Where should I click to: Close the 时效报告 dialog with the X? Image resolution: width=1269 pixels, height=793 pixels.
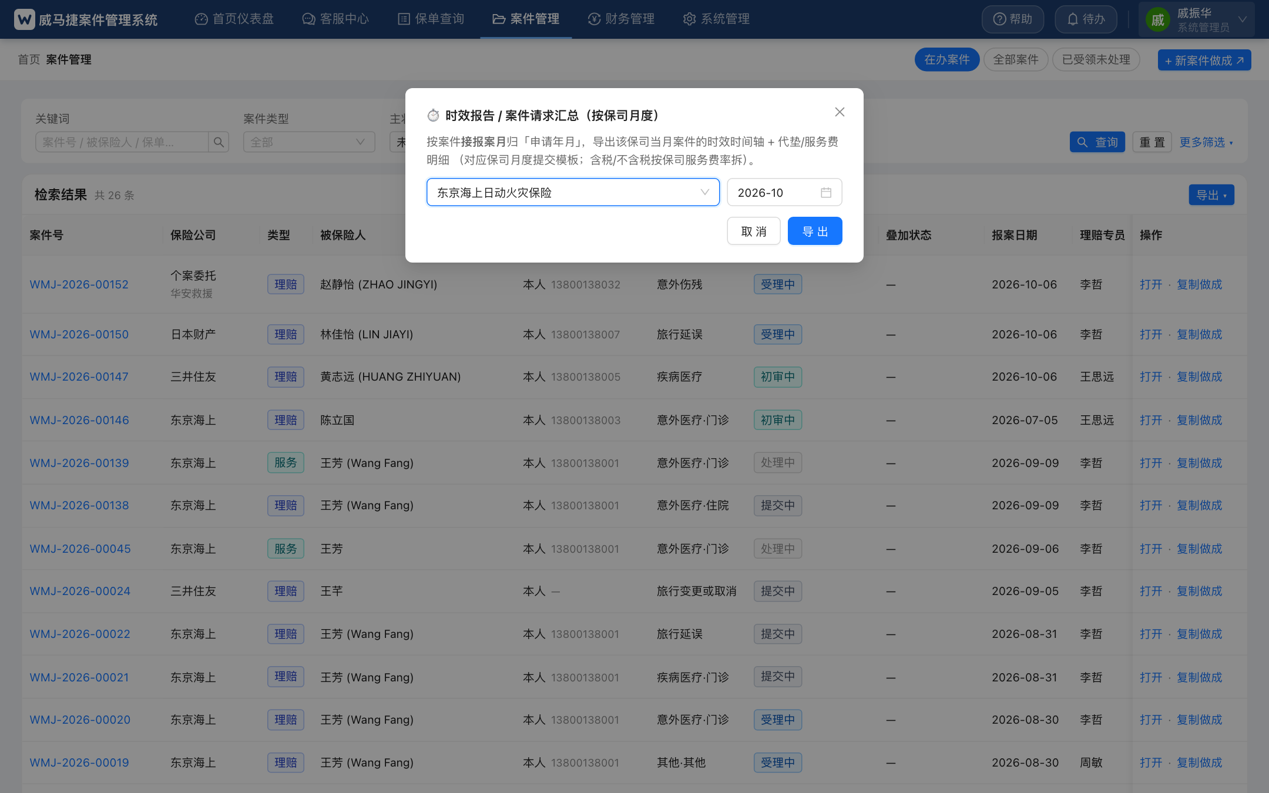click(840, 112)
